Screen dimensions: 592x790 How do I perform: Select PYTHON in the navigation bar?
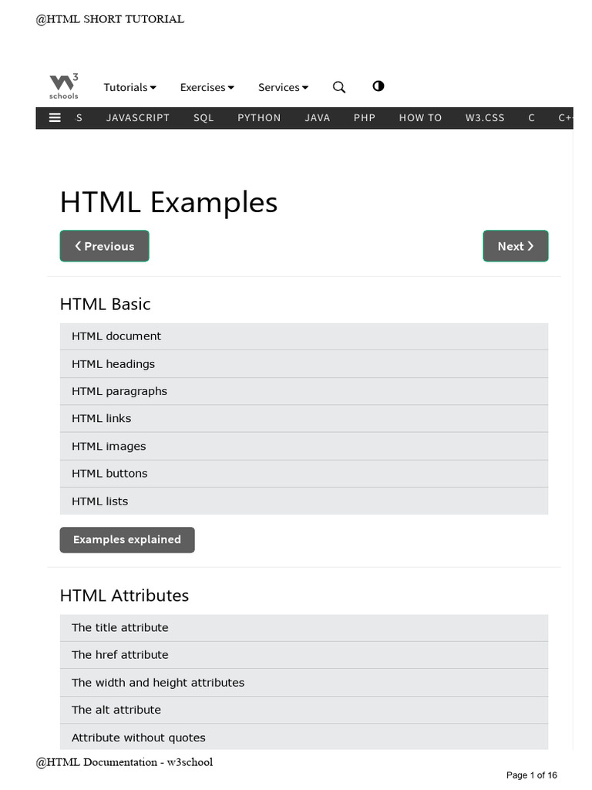259,118
